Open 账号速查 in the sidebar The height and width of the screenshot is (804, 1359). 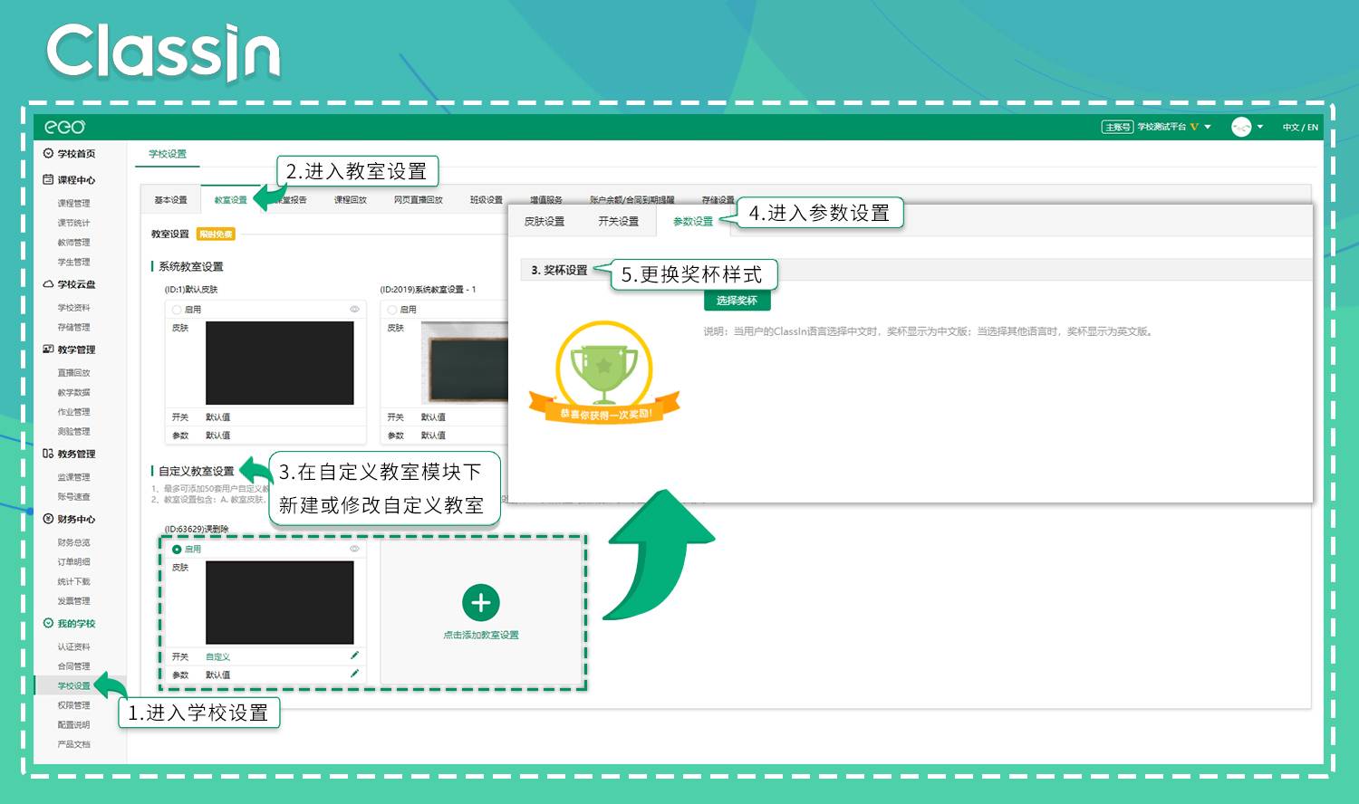(74, 497)
